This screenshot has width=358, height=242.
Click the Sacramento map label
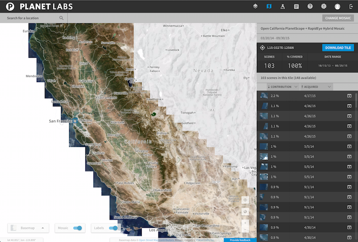(107, 97)
